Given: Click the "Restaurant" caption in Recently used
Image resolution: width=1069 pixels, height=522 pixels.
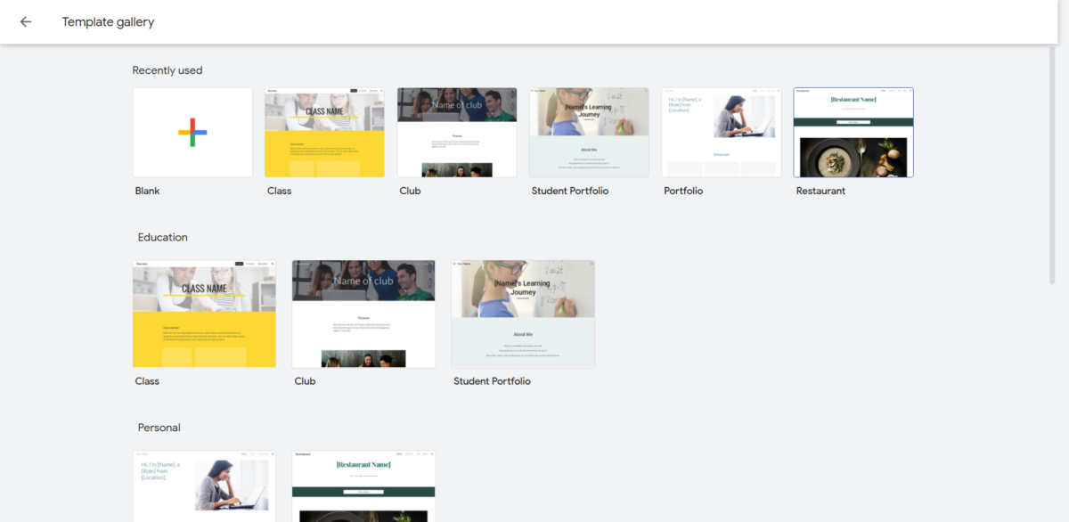Looking at the screenshot, I should (820, 191).
